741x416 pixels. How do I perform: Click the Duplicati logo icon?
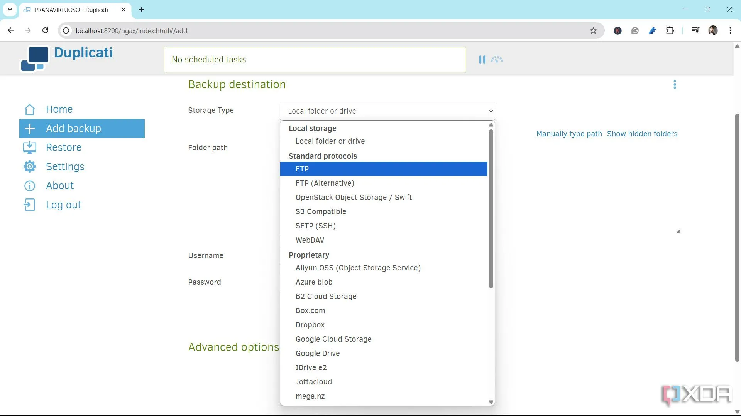coord(35,59)
